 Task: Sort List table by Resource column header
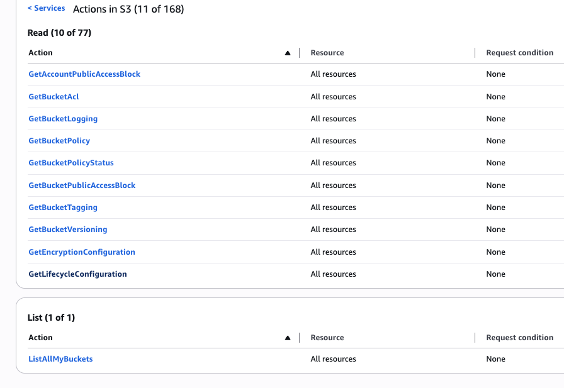click(327, 338)
